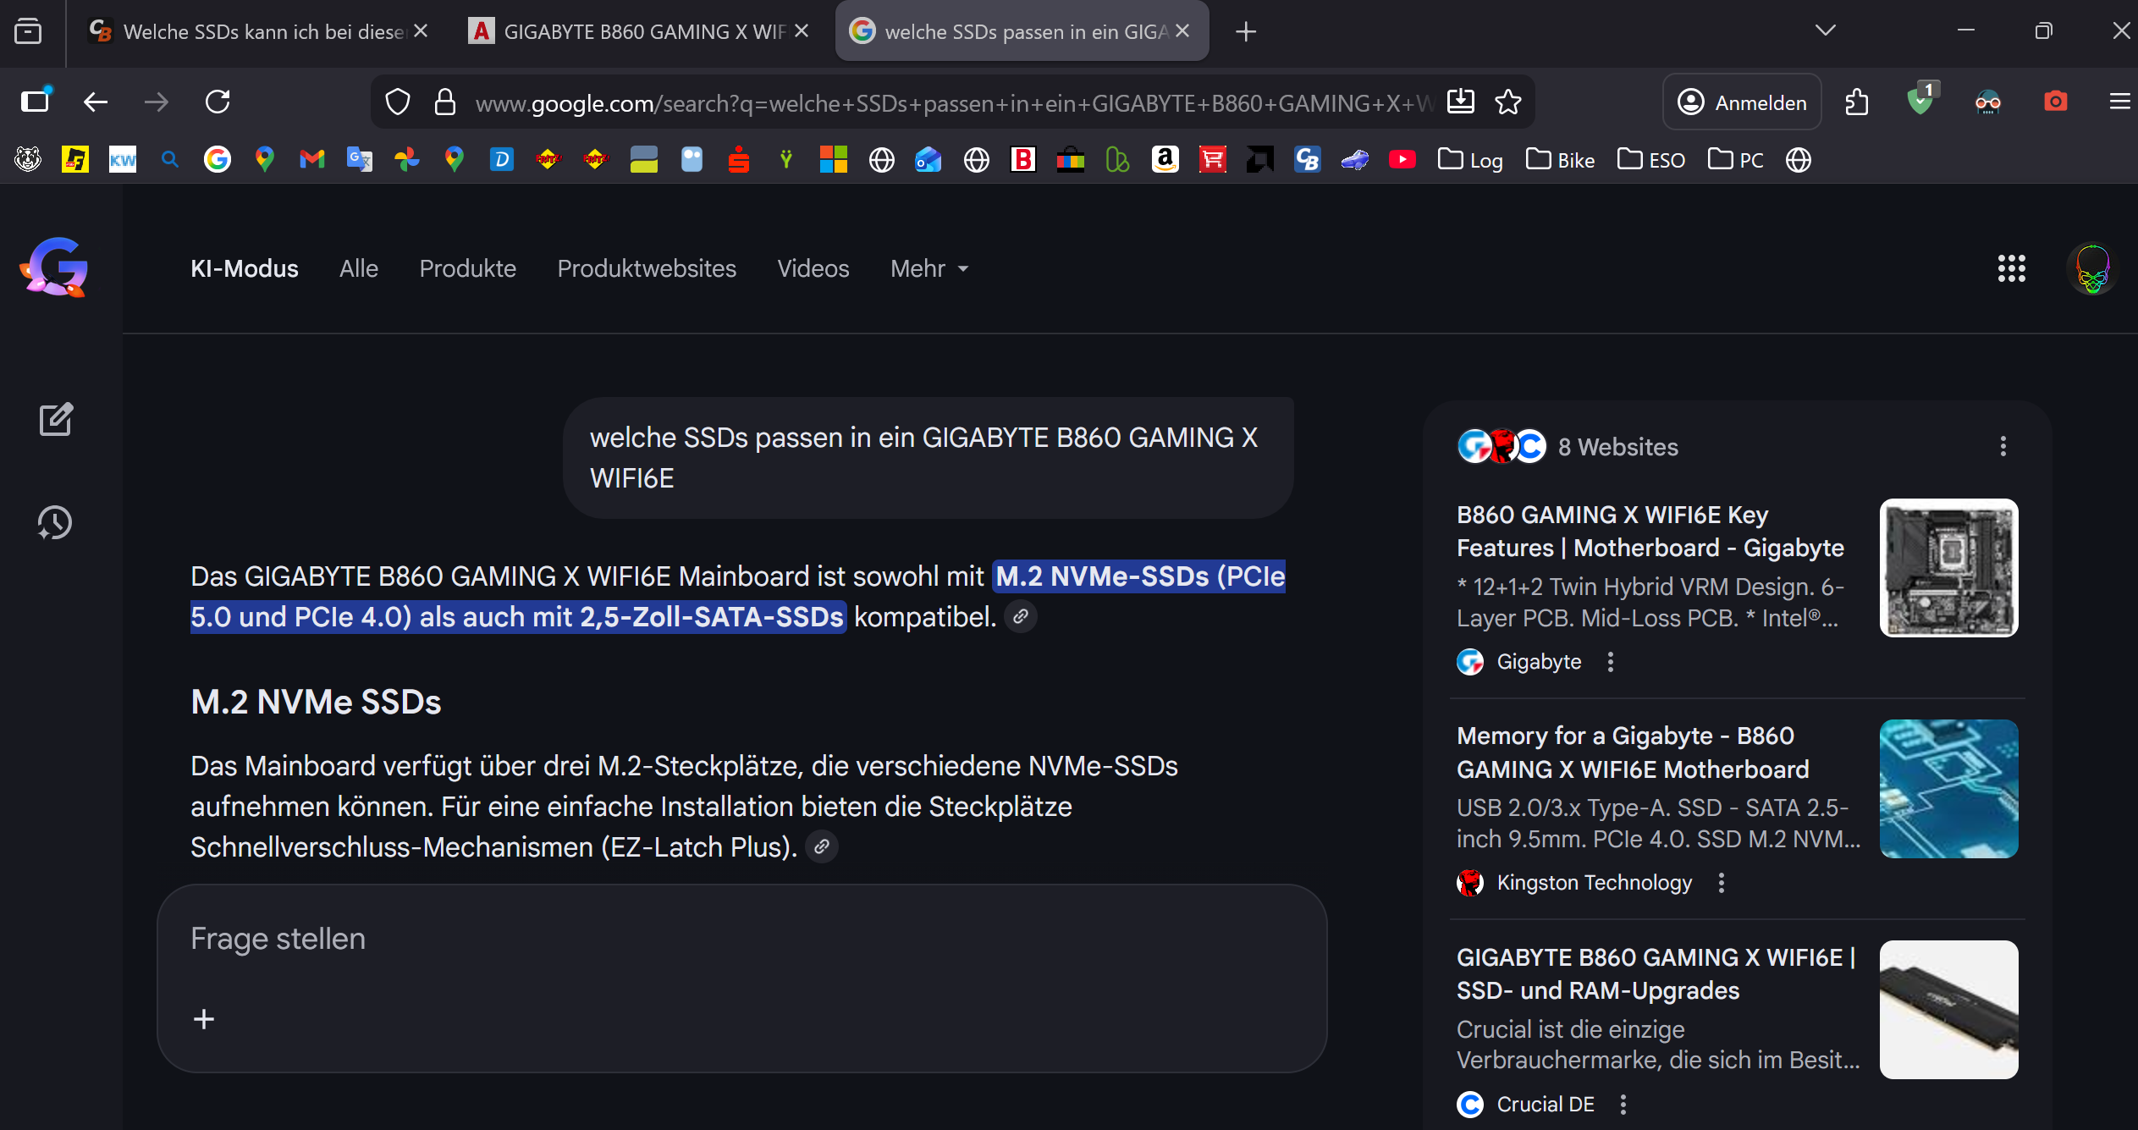The width and height of the screenshot is (2138, 1130).
Task: Click the reload page icon
Action: coord(218,102)
